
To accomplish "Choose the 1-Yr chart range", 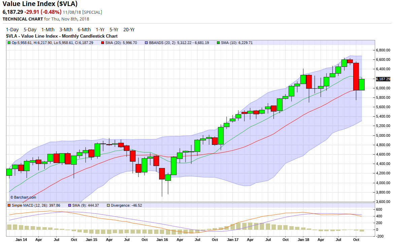I will [100, 30].
